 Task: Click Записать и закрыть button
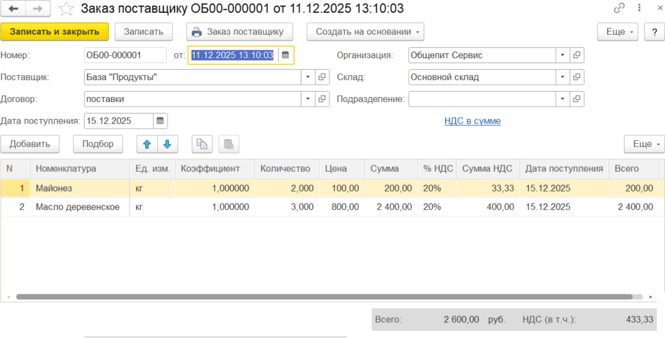pos(55,32)
